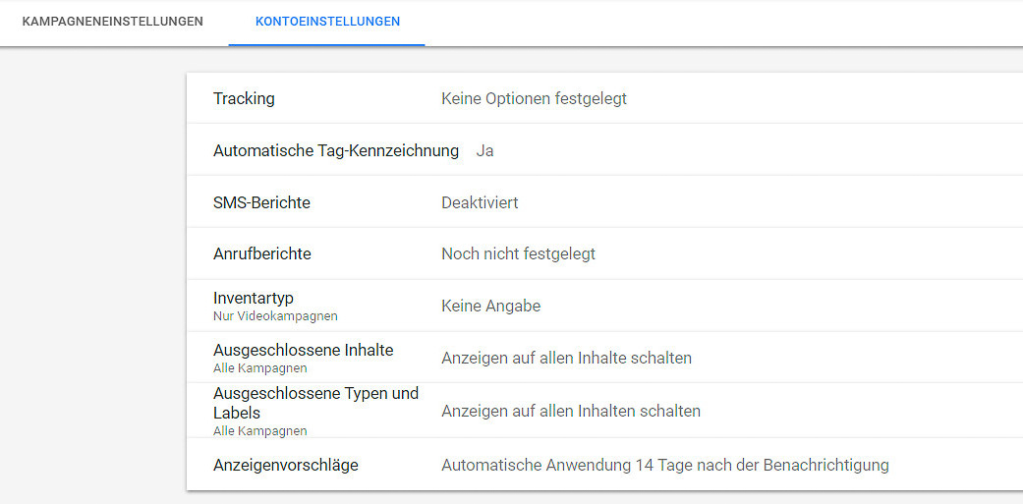Click the 'Ja' auto-tagging value

click(x=484, y=151)
